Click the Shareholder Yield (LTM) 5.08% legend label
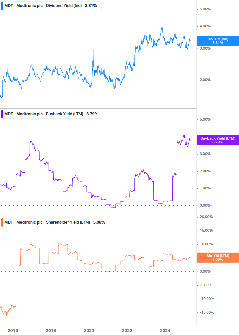Image resolution: width=239 pixels, height=335 pixels. point(55,222)
